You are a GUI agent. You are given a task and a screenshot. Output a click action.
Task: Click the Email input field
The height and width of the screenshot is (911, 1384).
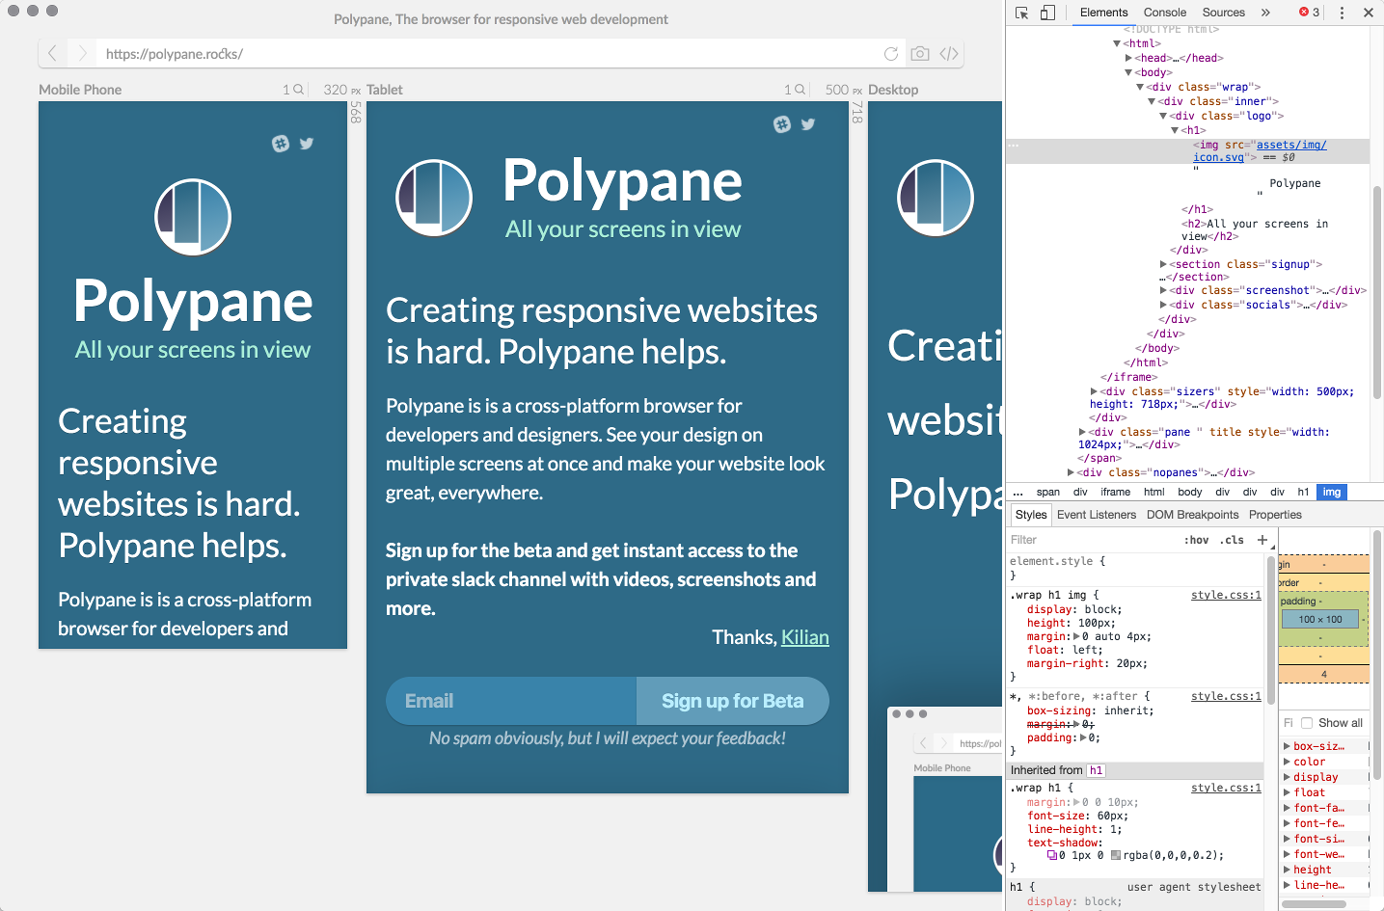point(511,701)
